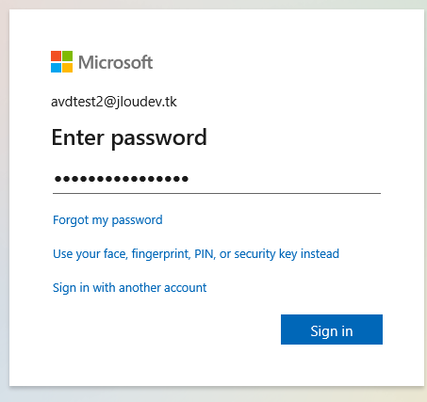Reset credentials via Forgot my password
The width and height of the screenshot is (427, 402).
107,220
